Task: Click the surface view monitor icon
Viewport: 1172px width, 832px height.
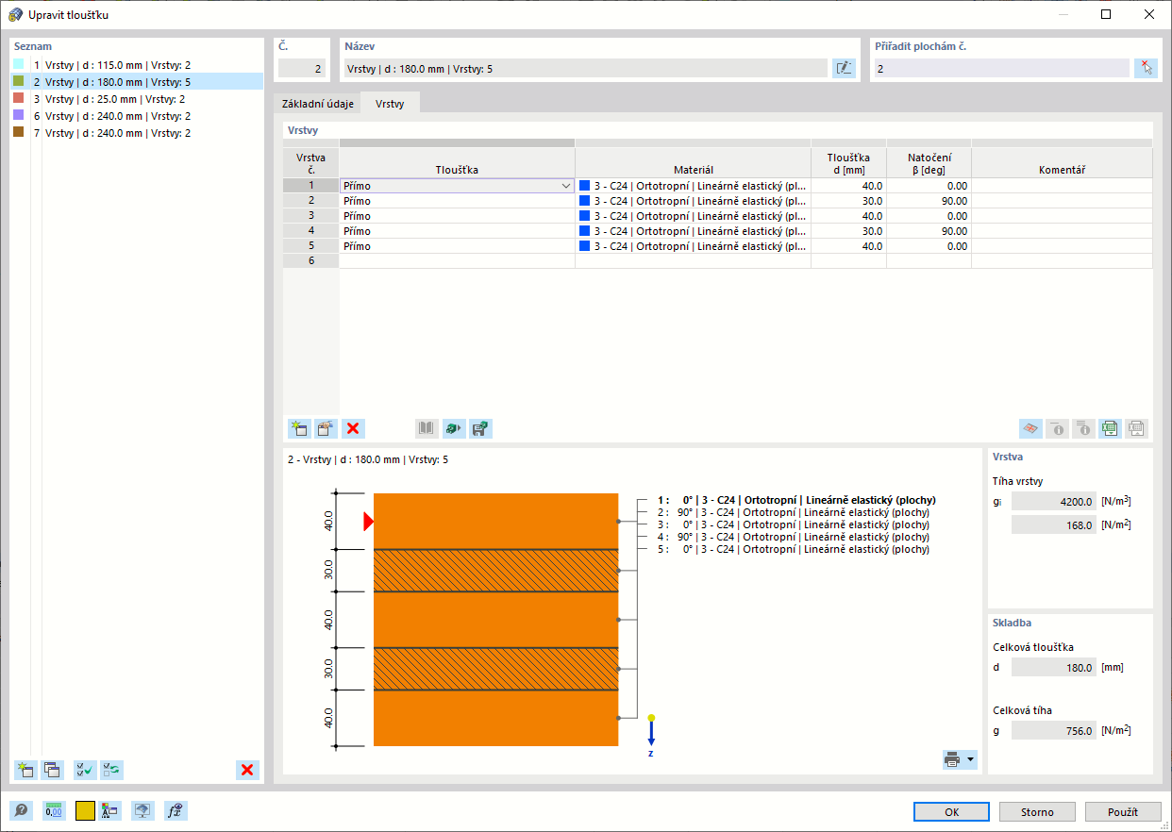Action: 142,810
